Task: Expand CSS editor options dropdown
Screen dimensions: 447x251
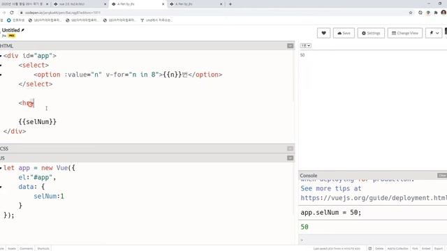Action: click(x=291, y=149)
